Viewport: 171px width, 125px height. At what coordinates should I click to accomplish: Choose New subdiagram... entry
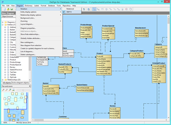[x=39, y=42]
